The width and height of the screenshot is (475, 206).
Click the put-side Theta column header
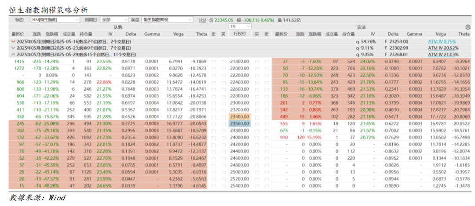pyautogui.click(x=464, y=34)
